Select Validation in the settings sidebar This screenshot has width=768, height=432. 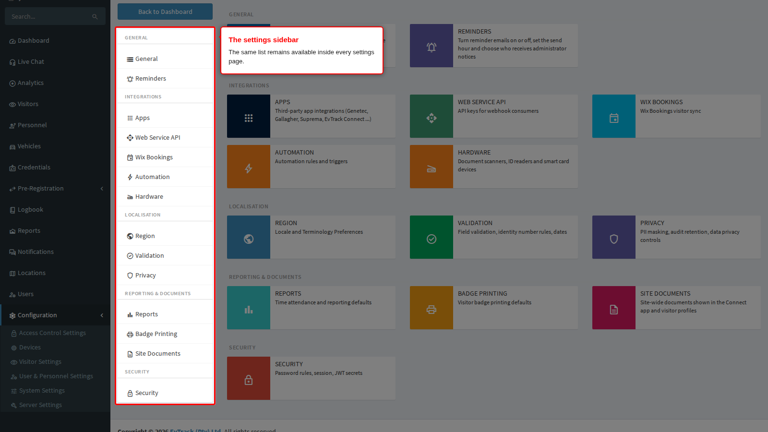(165, 255)
